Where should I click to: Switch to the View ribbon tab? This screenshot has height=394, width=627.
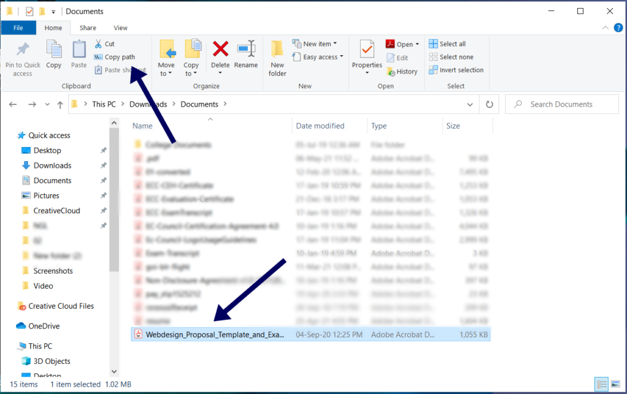pyautogui.click(x=120, y=28)
